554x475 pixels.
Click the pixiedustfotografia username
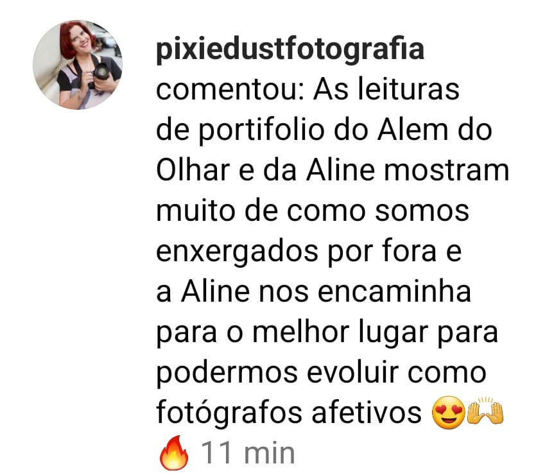click(290, 50)
